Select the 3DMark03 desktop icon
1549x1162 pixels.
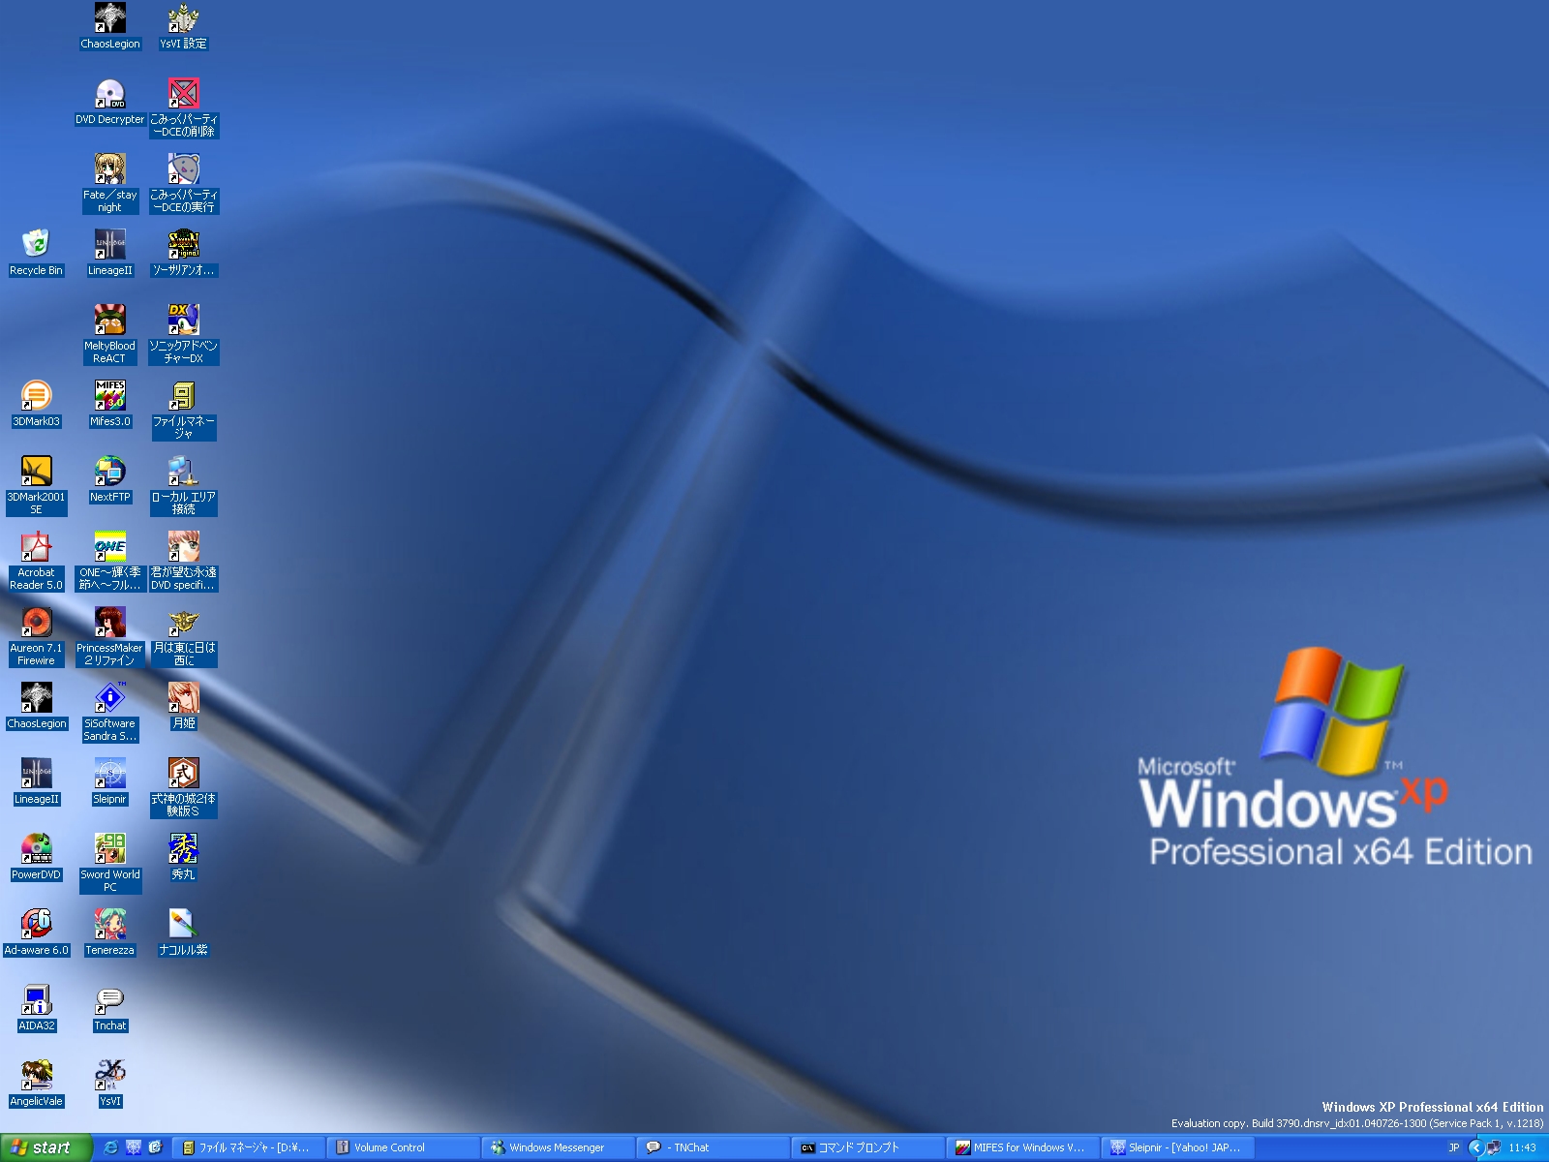pyautogui.click(x=36, y=396)
